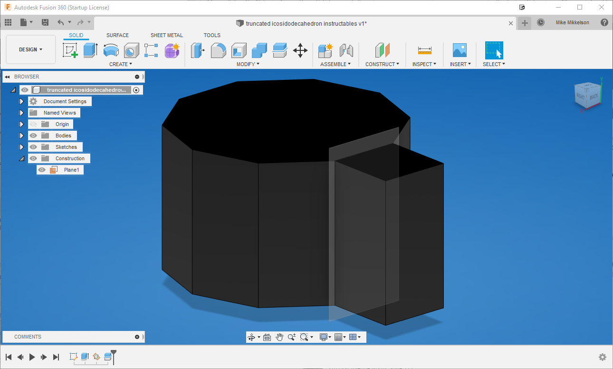Image resolution: width=613 pixels, height=369 pixels.
Task: Activate the Orbit tool
Action: (251, 337)
